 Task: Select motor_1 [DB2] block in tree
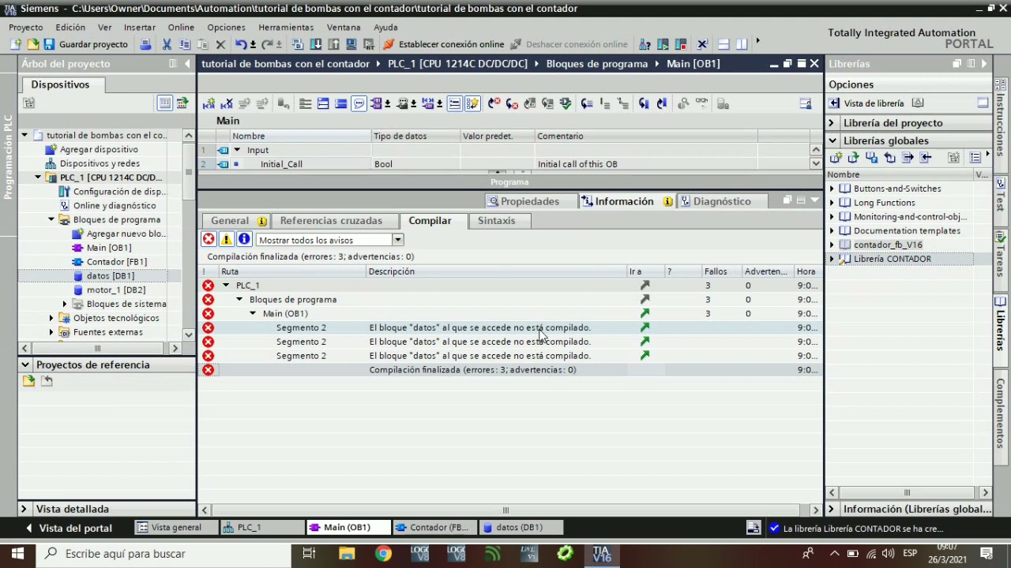[x=115, y=290]
